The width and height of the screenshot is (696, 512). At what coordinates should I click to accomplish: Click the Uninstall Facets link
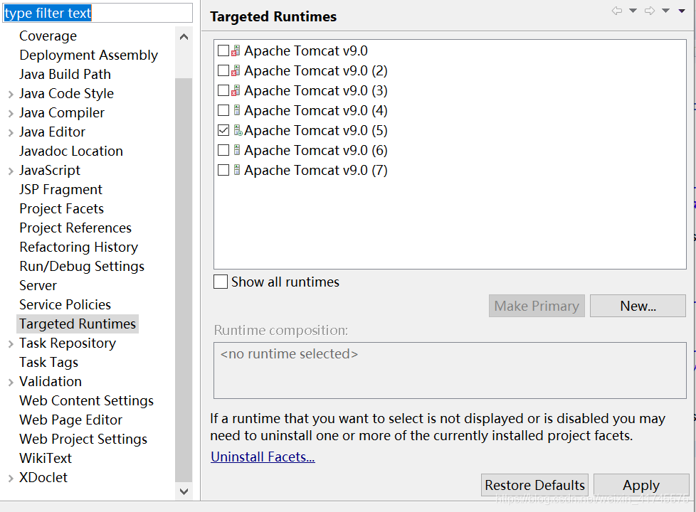pyautogui.click(x=262, y=457)
